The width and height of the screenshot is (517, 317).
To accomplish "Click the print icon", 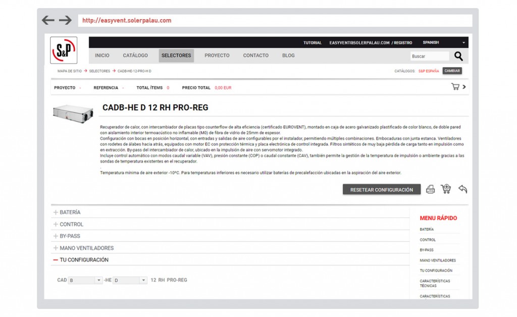I will click(430, 189).
